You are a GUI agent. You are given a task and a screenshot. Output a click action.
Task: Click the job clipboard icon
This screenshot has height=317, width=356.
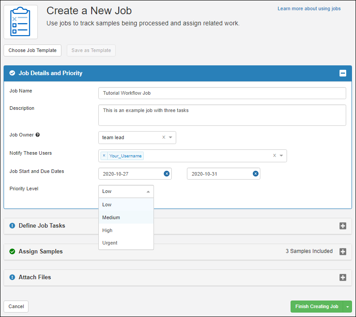(x=21, y=22)
